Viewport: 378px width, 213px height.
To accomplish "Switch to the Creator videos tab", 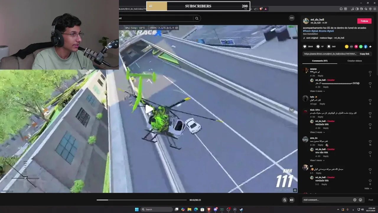I will coord(354,61).
